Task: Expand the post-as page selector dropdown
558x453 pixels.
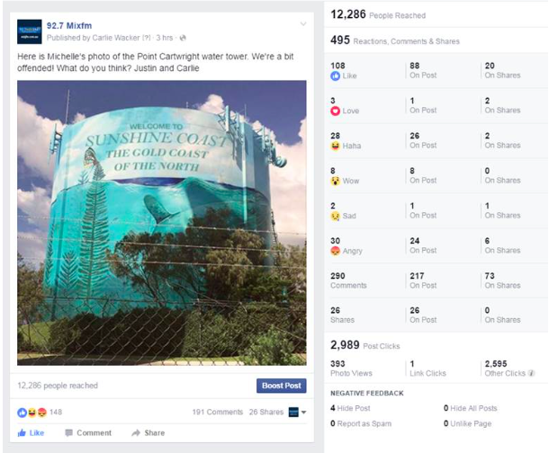Action: pyautogui.click(x=298, y=413)
